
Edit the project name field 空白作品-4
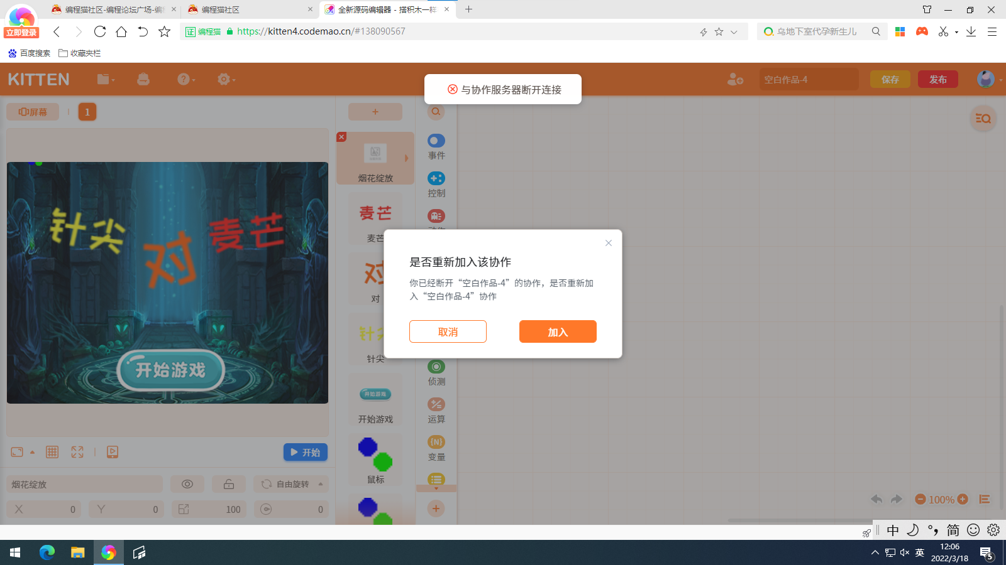point(809,80)
